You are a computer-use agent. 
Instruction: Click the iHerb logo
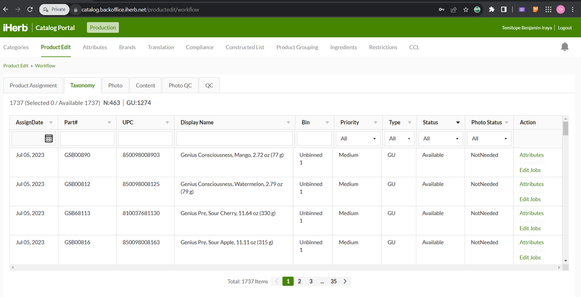pyautogui.click(x=16, y=27)
